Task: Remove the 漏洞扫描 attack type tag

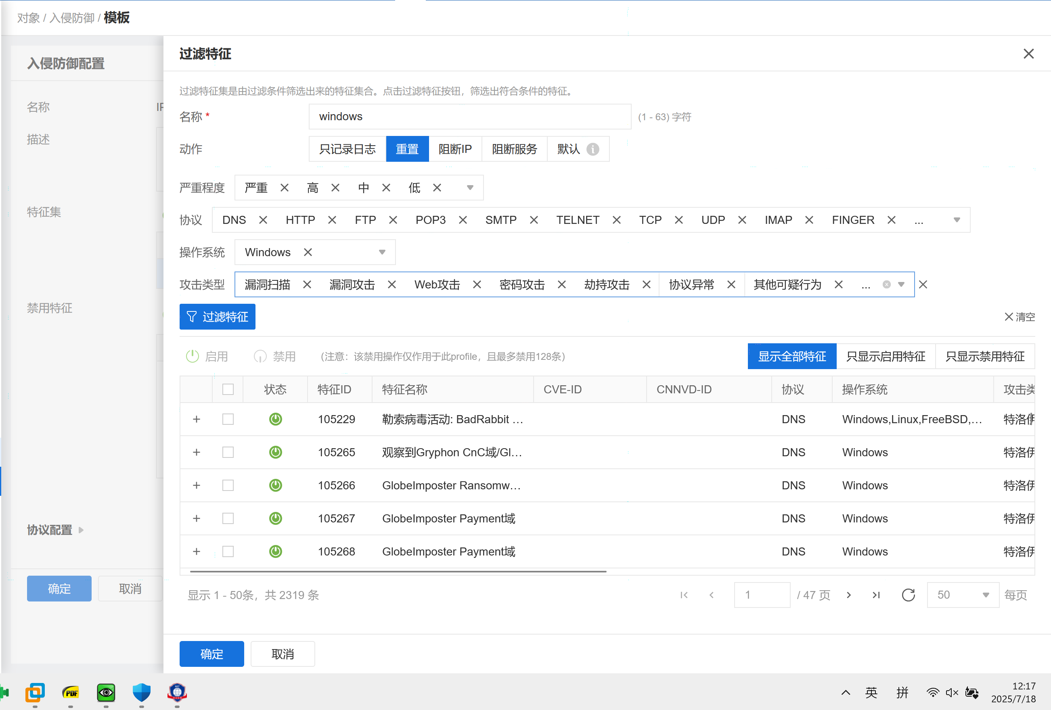Action: pyautogui.click(x=307, y=285)
